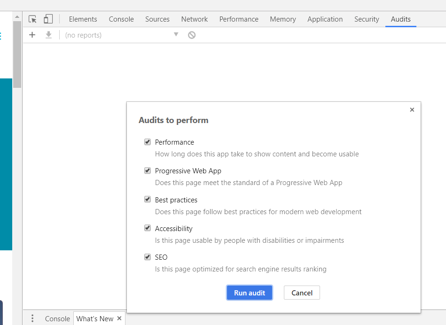
Task: Uncheck the Accessibility audit checkbox
Action: click(x=148, y=228)
